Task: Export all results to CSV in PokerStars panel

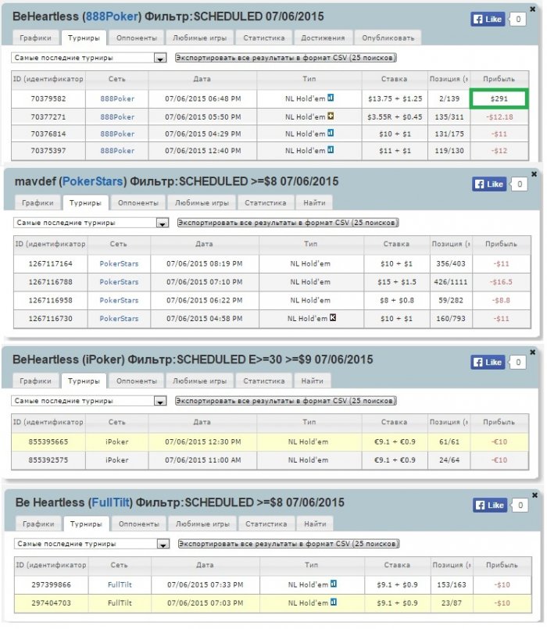Action: coord(288,223)
